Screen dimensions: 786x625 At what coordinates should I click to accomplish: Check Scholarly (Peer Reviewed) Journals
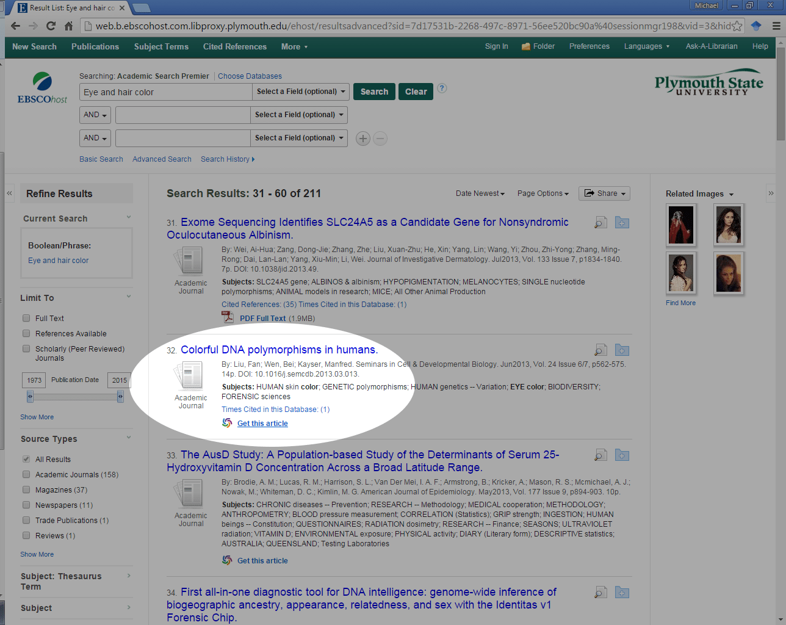[26, 349]
